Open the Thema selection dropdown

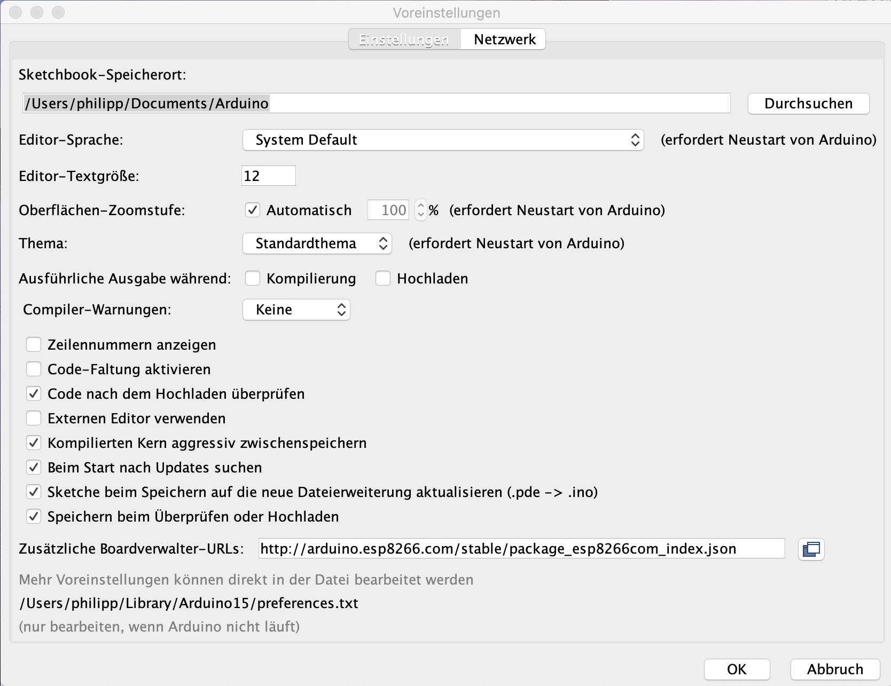click(x=317, y=243)
